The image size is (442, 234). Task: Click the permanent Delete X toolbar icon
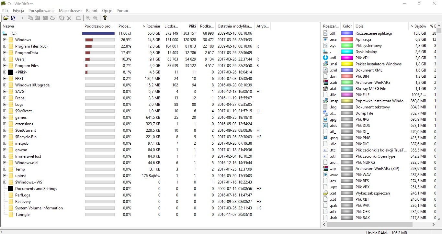tap(69, 18)
